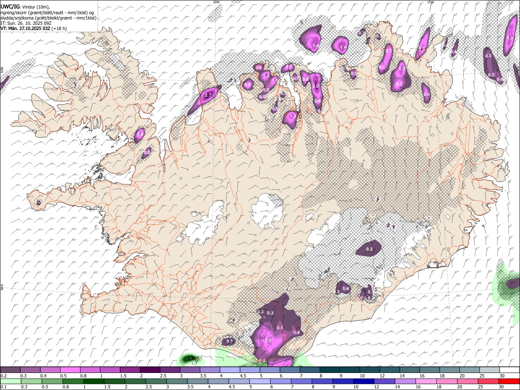Click the '1.0' precipitation value in the west
This screenshot has height=390, width=520.
140,134
